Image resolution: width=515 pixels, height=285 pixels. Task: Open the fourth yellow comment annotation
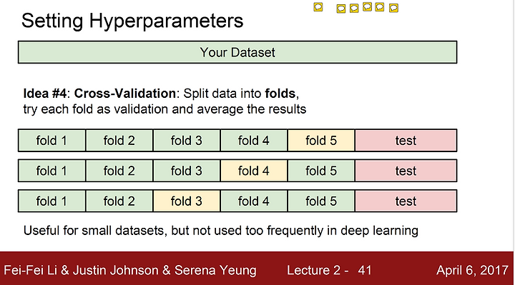(367, 6)
